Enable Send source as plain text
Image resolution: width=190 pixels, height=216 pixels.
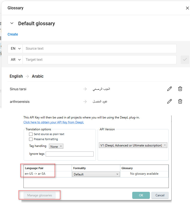[x=31, y=134]
